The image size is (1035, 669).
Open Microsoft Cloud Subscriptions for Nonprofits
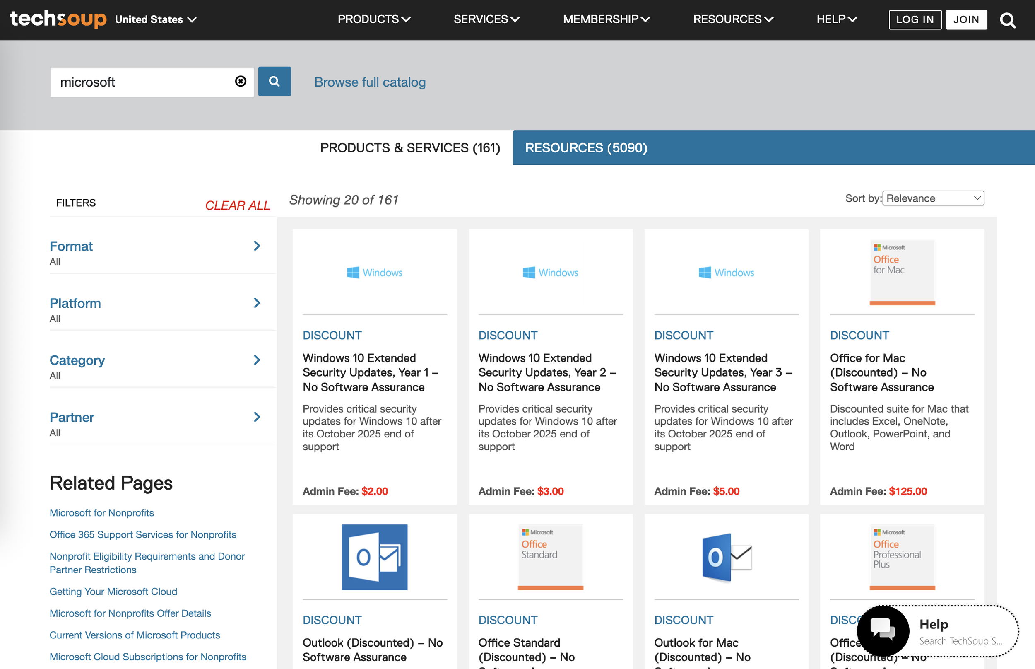[148, 657]
